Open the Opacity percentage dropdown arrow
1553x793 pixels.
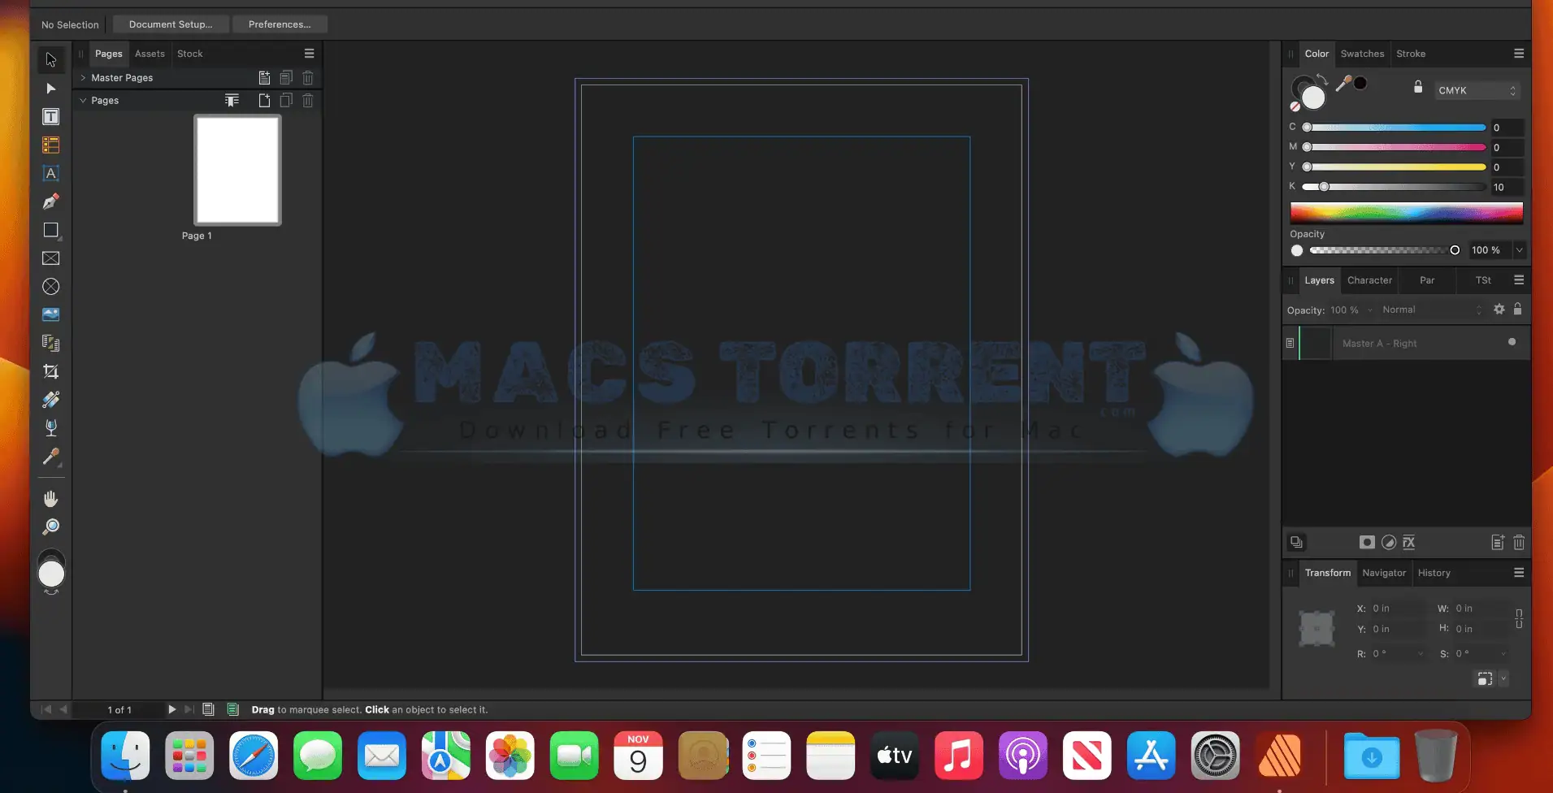point(1519,250)
